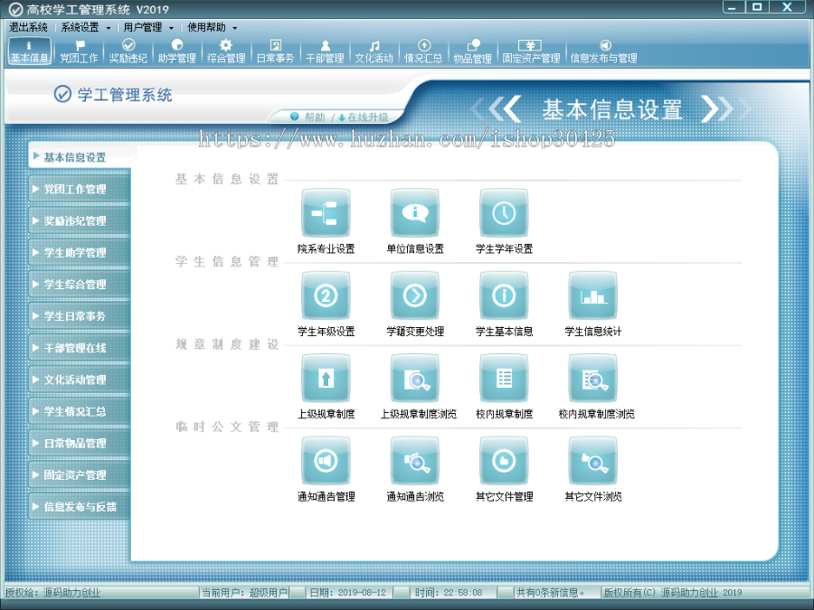Open 学生年级设置 (Student Grade Setup)
This screenshot has width=814, height=610.
coord(325,294)
